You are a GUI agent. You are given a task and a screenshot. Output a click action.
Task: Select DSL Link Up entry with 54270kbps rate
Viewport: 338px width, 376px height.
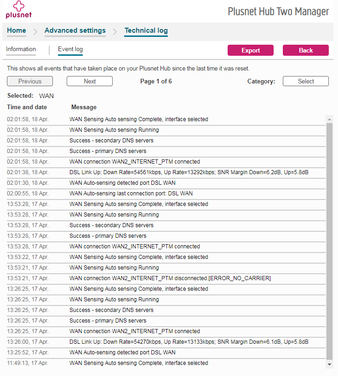click(189, 342)
